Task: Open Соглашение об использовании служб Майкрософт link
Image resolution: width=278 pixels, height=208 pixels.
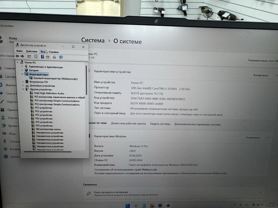Action: tap(126, 169)
